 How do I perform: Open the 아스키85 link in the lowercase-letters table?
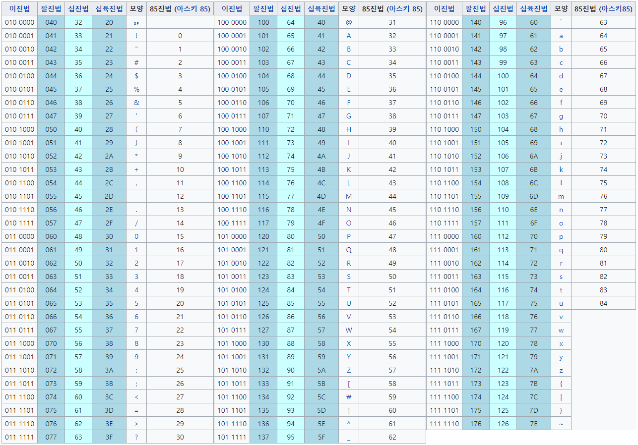[617, 9]
